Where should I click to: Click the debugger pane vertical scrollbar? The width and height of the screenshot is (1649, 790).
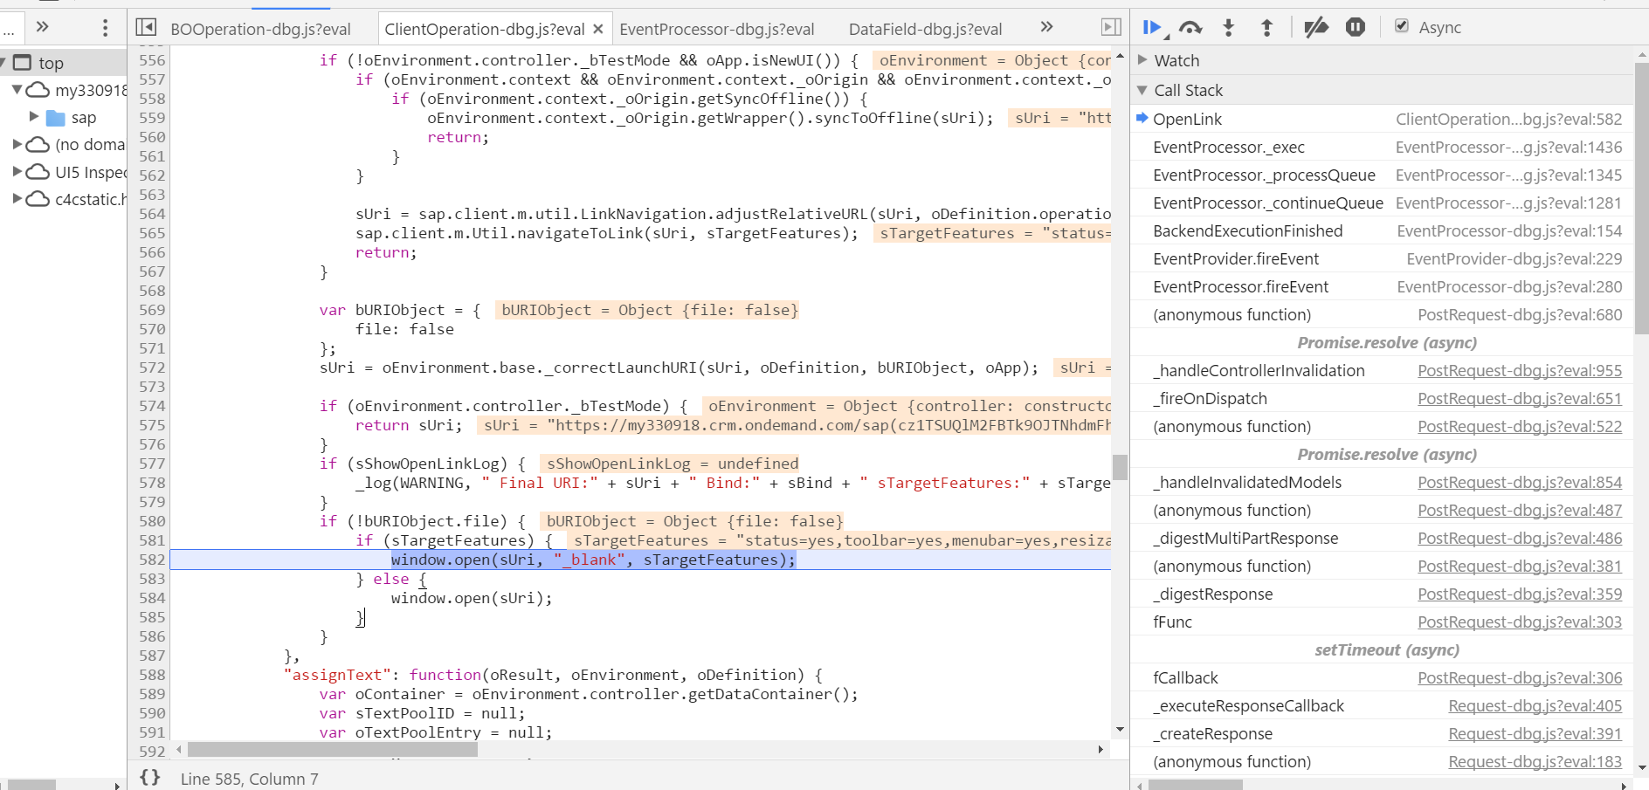coord(1641,198)
